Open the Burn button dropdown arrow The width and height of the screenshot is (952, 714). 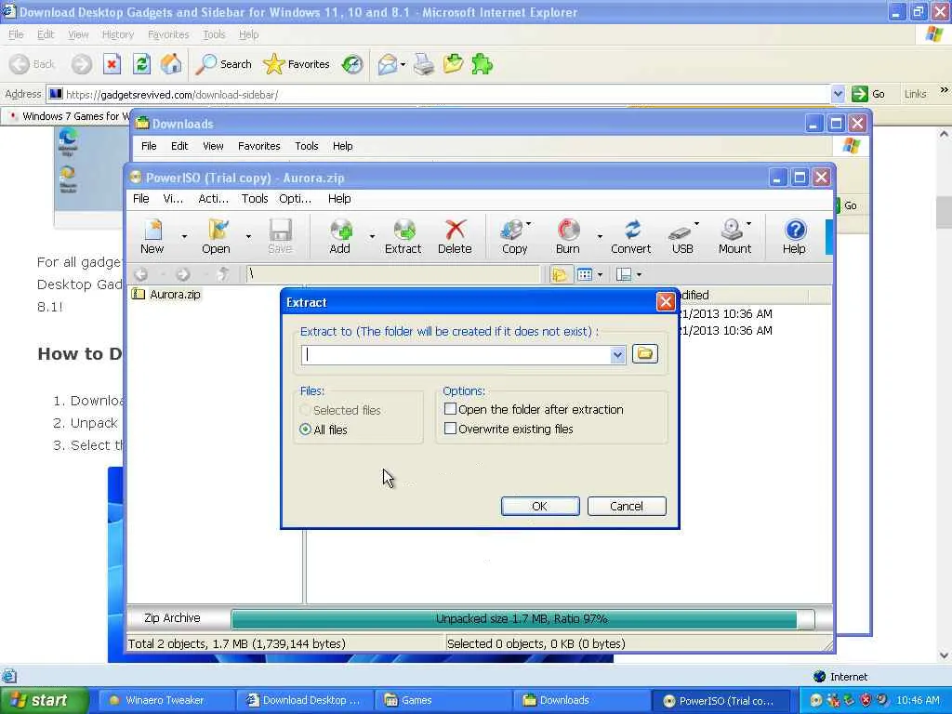pyautogui.click(x=600, y=236)
